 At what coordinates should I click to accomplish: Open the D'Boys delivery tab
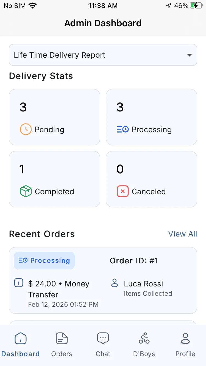click(x=144, y=344)
